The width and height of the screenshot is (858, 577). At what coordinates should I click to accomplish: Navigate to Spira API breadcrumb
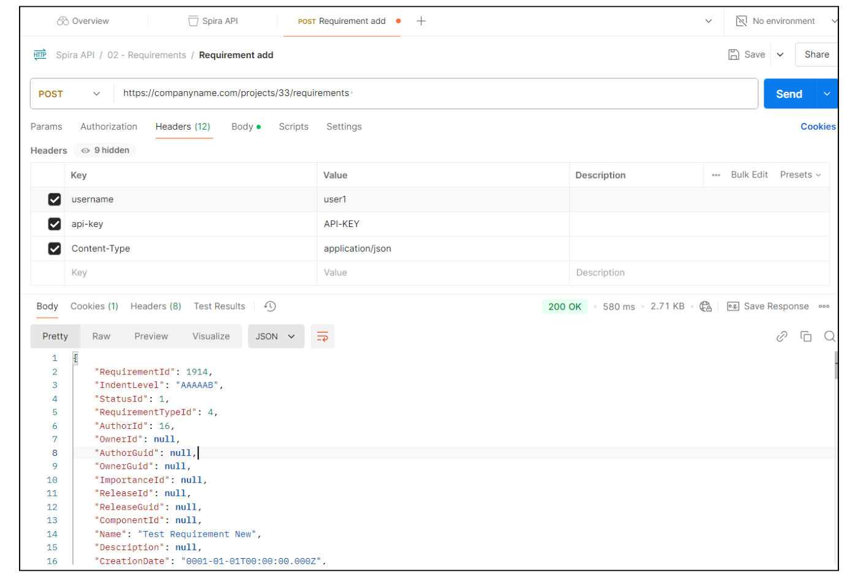pyautogui.click(x=75, y=55)
